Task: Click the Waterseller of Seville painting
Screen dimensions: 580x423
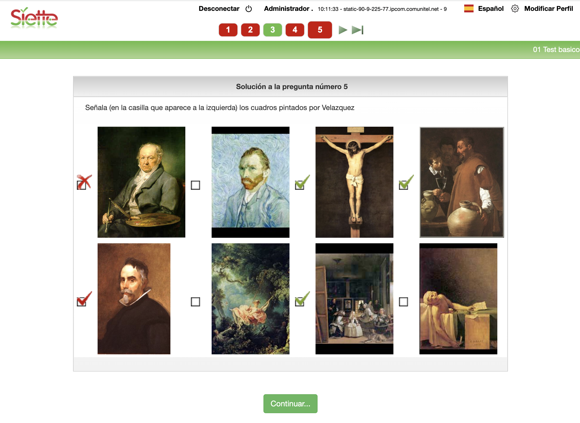Action: pyautogui.click(x=461, y=182)
